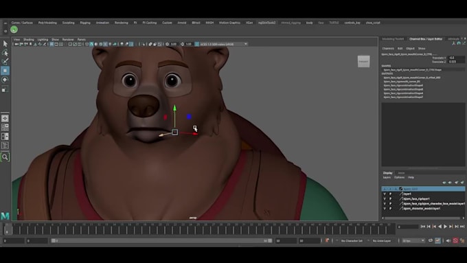Image resolution: width=467 pixels, height=263 pixels.
Task: Click the playback range slider bar
Action: click(161, 240)
